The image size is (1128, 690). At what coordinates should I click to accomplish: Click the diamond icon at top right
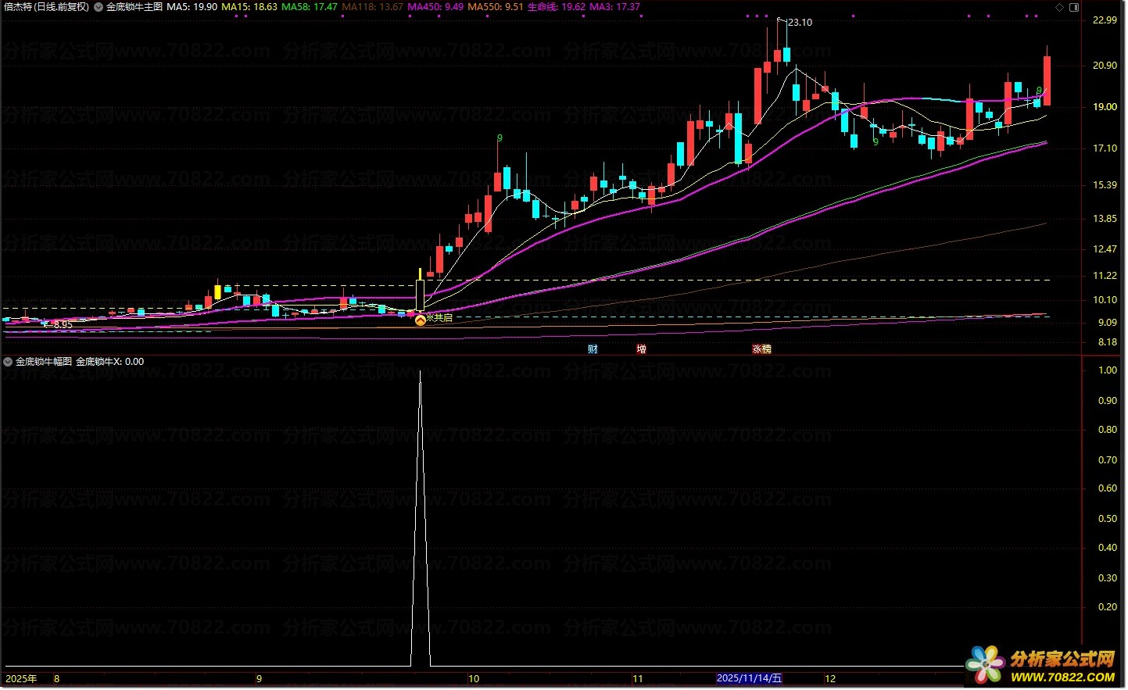point(1060,7)
